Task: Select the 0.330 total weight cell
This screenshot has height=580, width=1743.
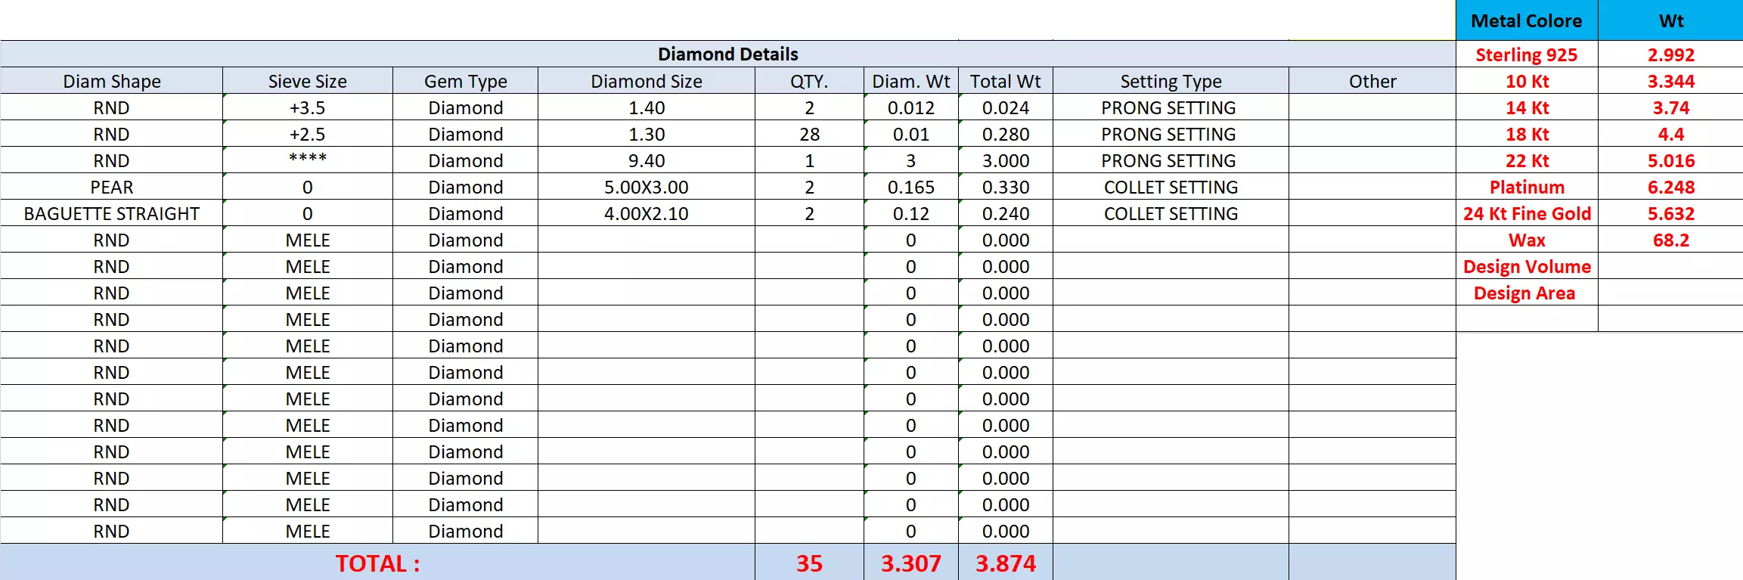Action: point(1006,187)
